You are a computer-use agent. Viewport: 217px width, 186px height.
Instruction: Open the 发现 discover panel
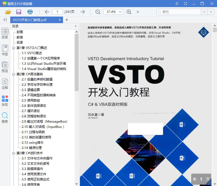click(5, 101)
